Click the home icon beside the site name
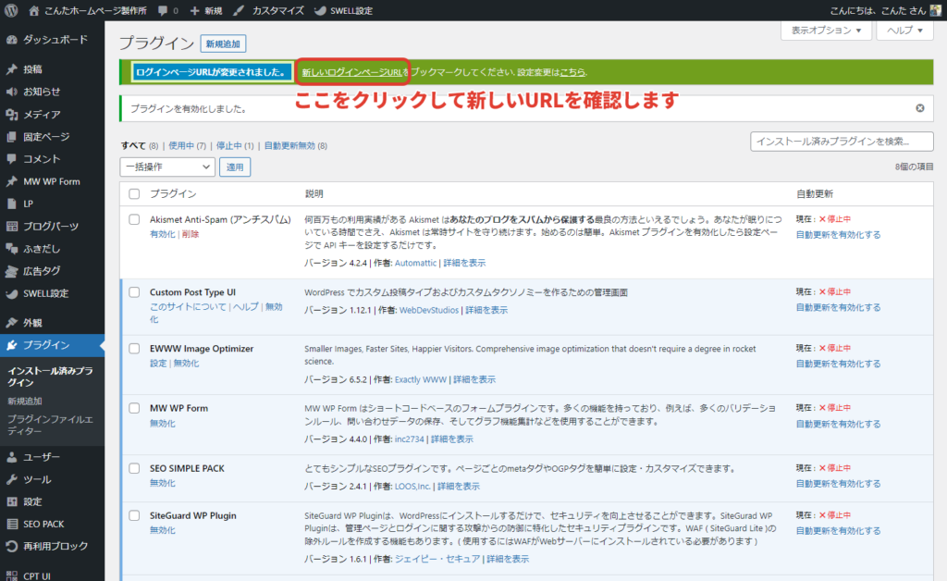 (x=34, y=10)
